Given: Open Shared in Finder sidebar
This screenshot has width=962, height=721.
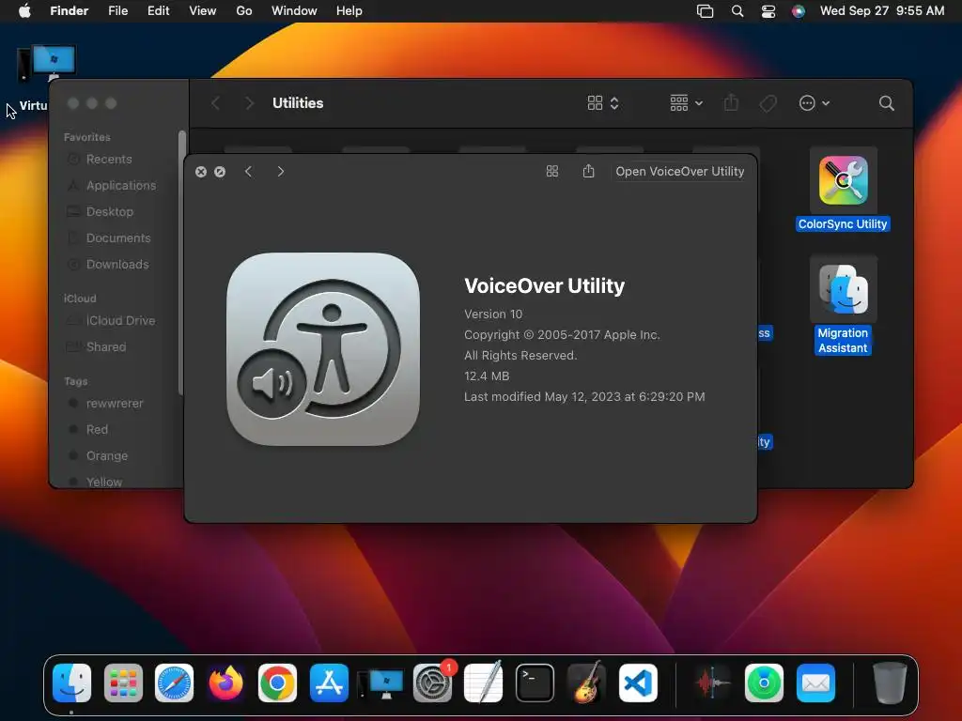Looking at the screenshot, I should click(106, 347).
